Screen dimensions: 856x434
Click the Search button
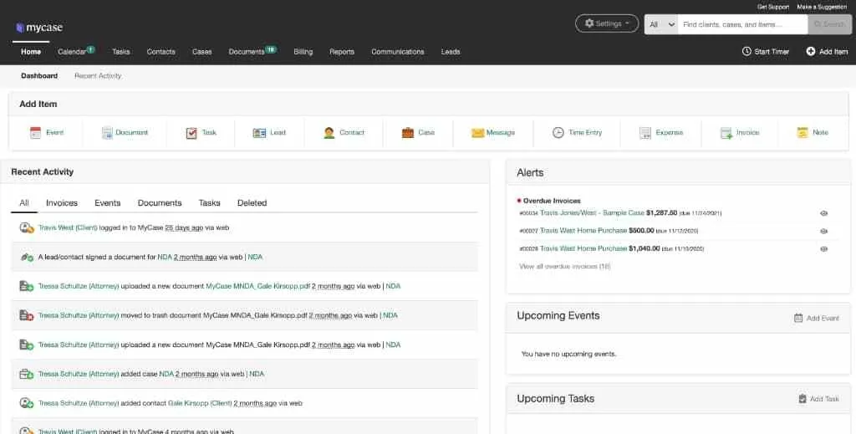(829, 24)
